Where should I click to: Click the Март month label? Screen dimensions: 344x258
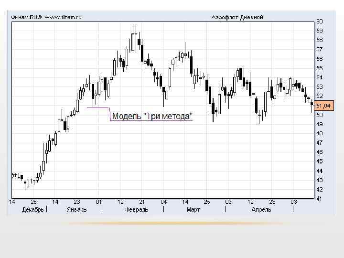point(193,210)
